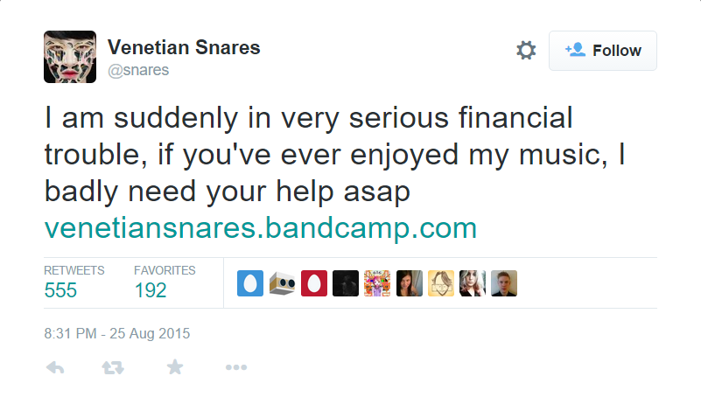Click the @snares handle
The width and height of the screenshot is (701, 411).
137,70
